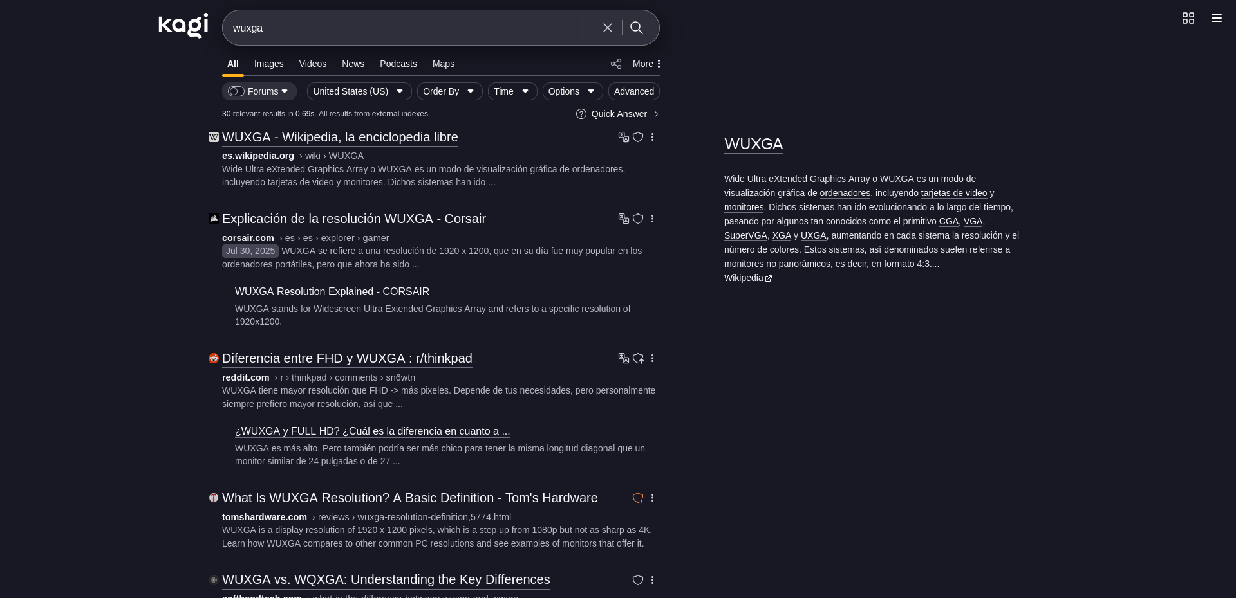Open the apps grid icon
The width and height of the screenshot is (1236, 598).
pyautogui.click(x=1188, y=18)
